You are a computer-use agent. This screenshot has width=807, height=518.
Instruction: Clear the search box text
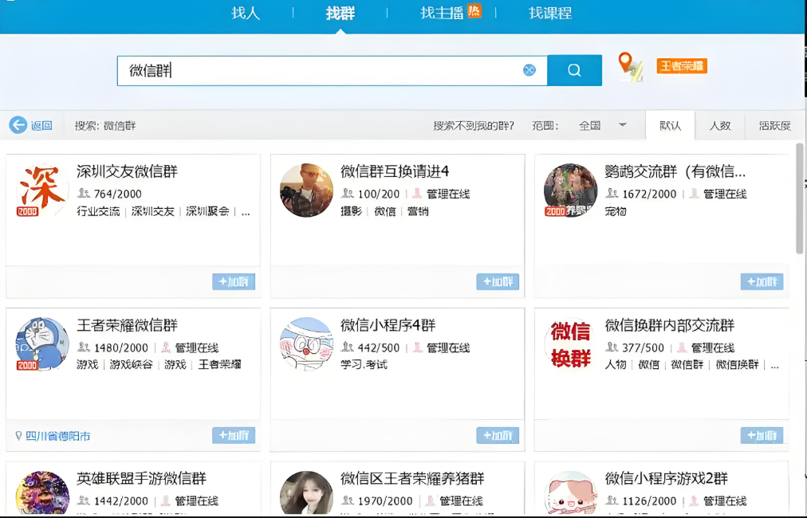click(529, 70)
